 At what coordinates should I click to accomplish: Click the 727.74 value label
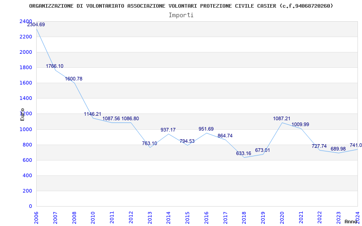319,146
